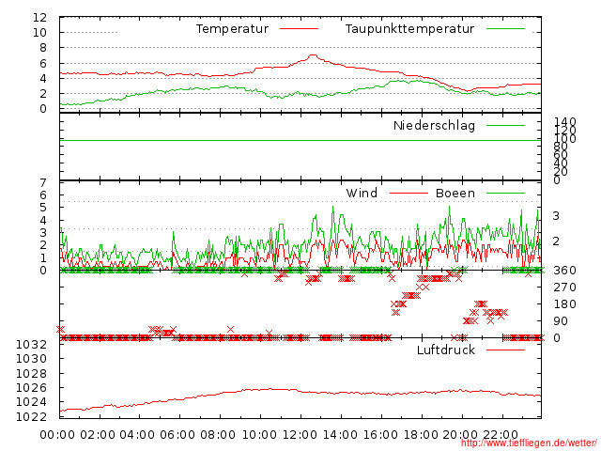Click the 12:00 time axis label
The image size is (601, 451).
point(300,435)
